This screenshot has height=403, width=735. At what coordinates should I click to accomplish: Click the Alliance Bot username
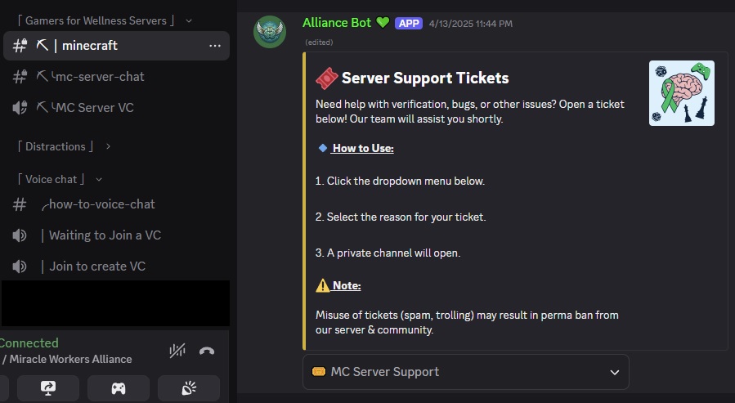337,23
